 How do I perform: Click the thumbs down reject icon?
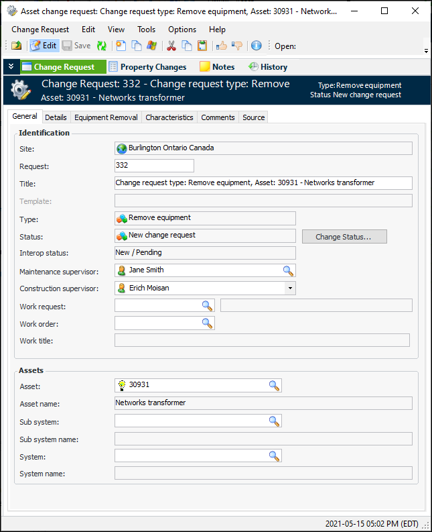coord(237,46)
